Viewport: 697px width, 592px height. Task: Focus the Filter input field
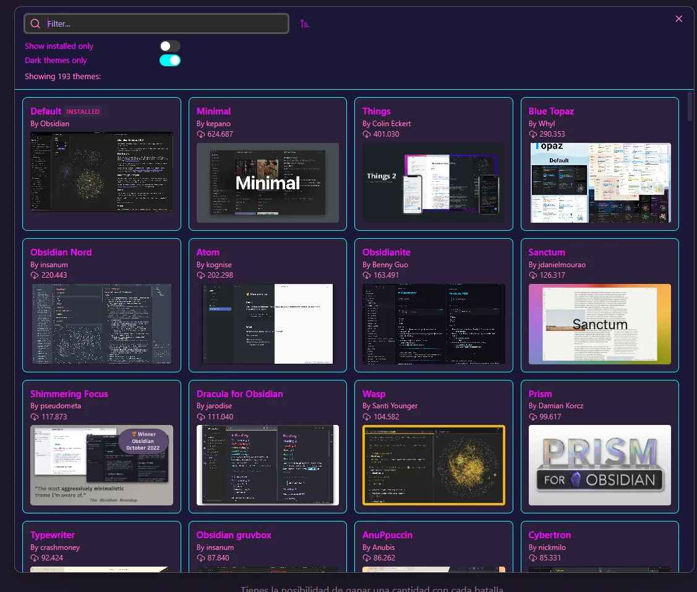coord(156,24)
